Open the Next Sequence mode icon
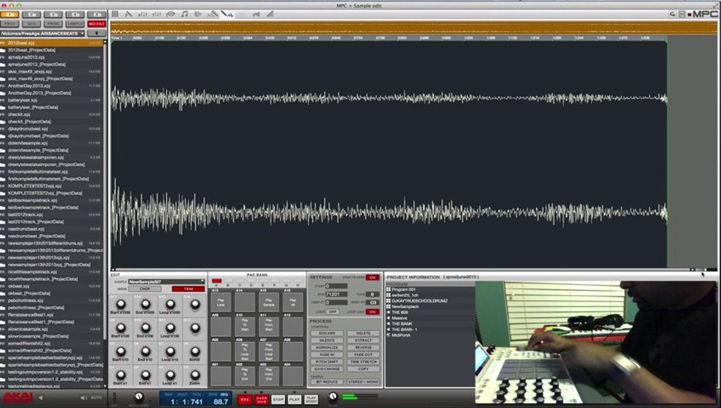Viewport: 721px width, 408px height. click(x=199, y=14)
